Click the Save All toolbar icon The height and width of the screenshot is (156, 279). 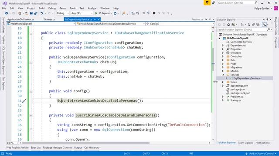[36, 13]
